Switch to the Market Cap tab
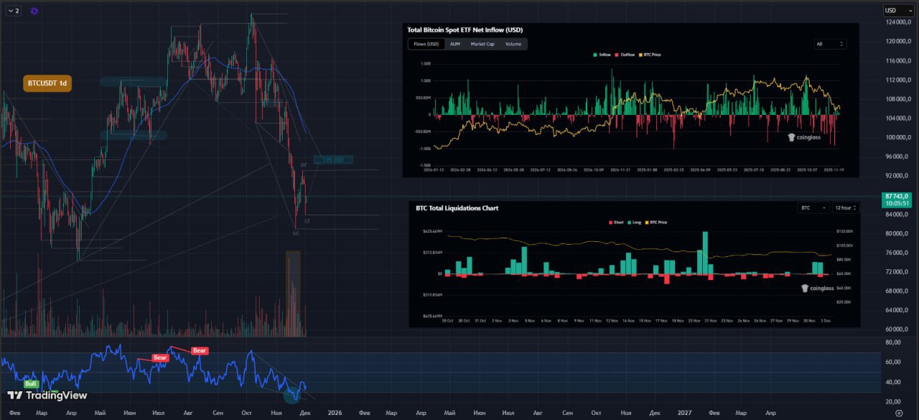This screenshot has width=919, height=420. click(482, 44)
